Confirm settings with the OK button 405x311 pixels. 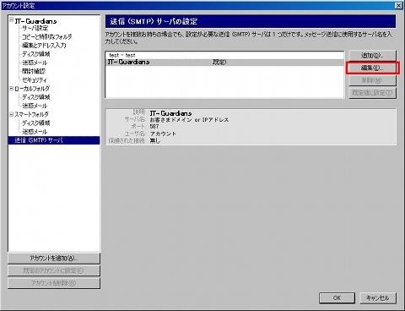(337, 298)
